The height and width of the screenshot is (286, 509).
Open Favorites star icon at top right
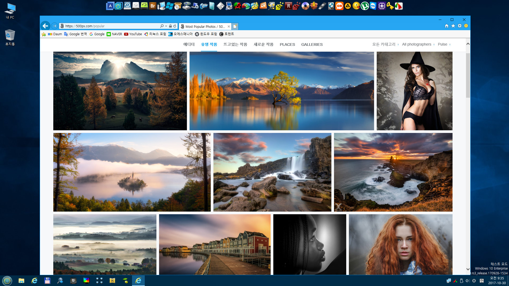pos(453,26)
